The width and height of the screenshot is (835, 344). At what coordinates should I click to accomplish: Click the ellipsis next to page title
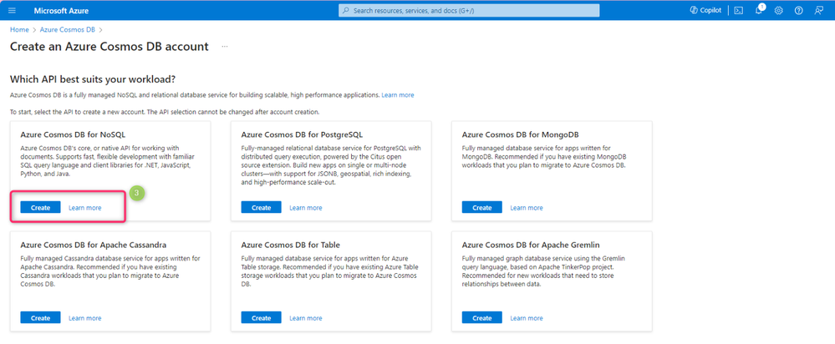(x=225, y=47)
